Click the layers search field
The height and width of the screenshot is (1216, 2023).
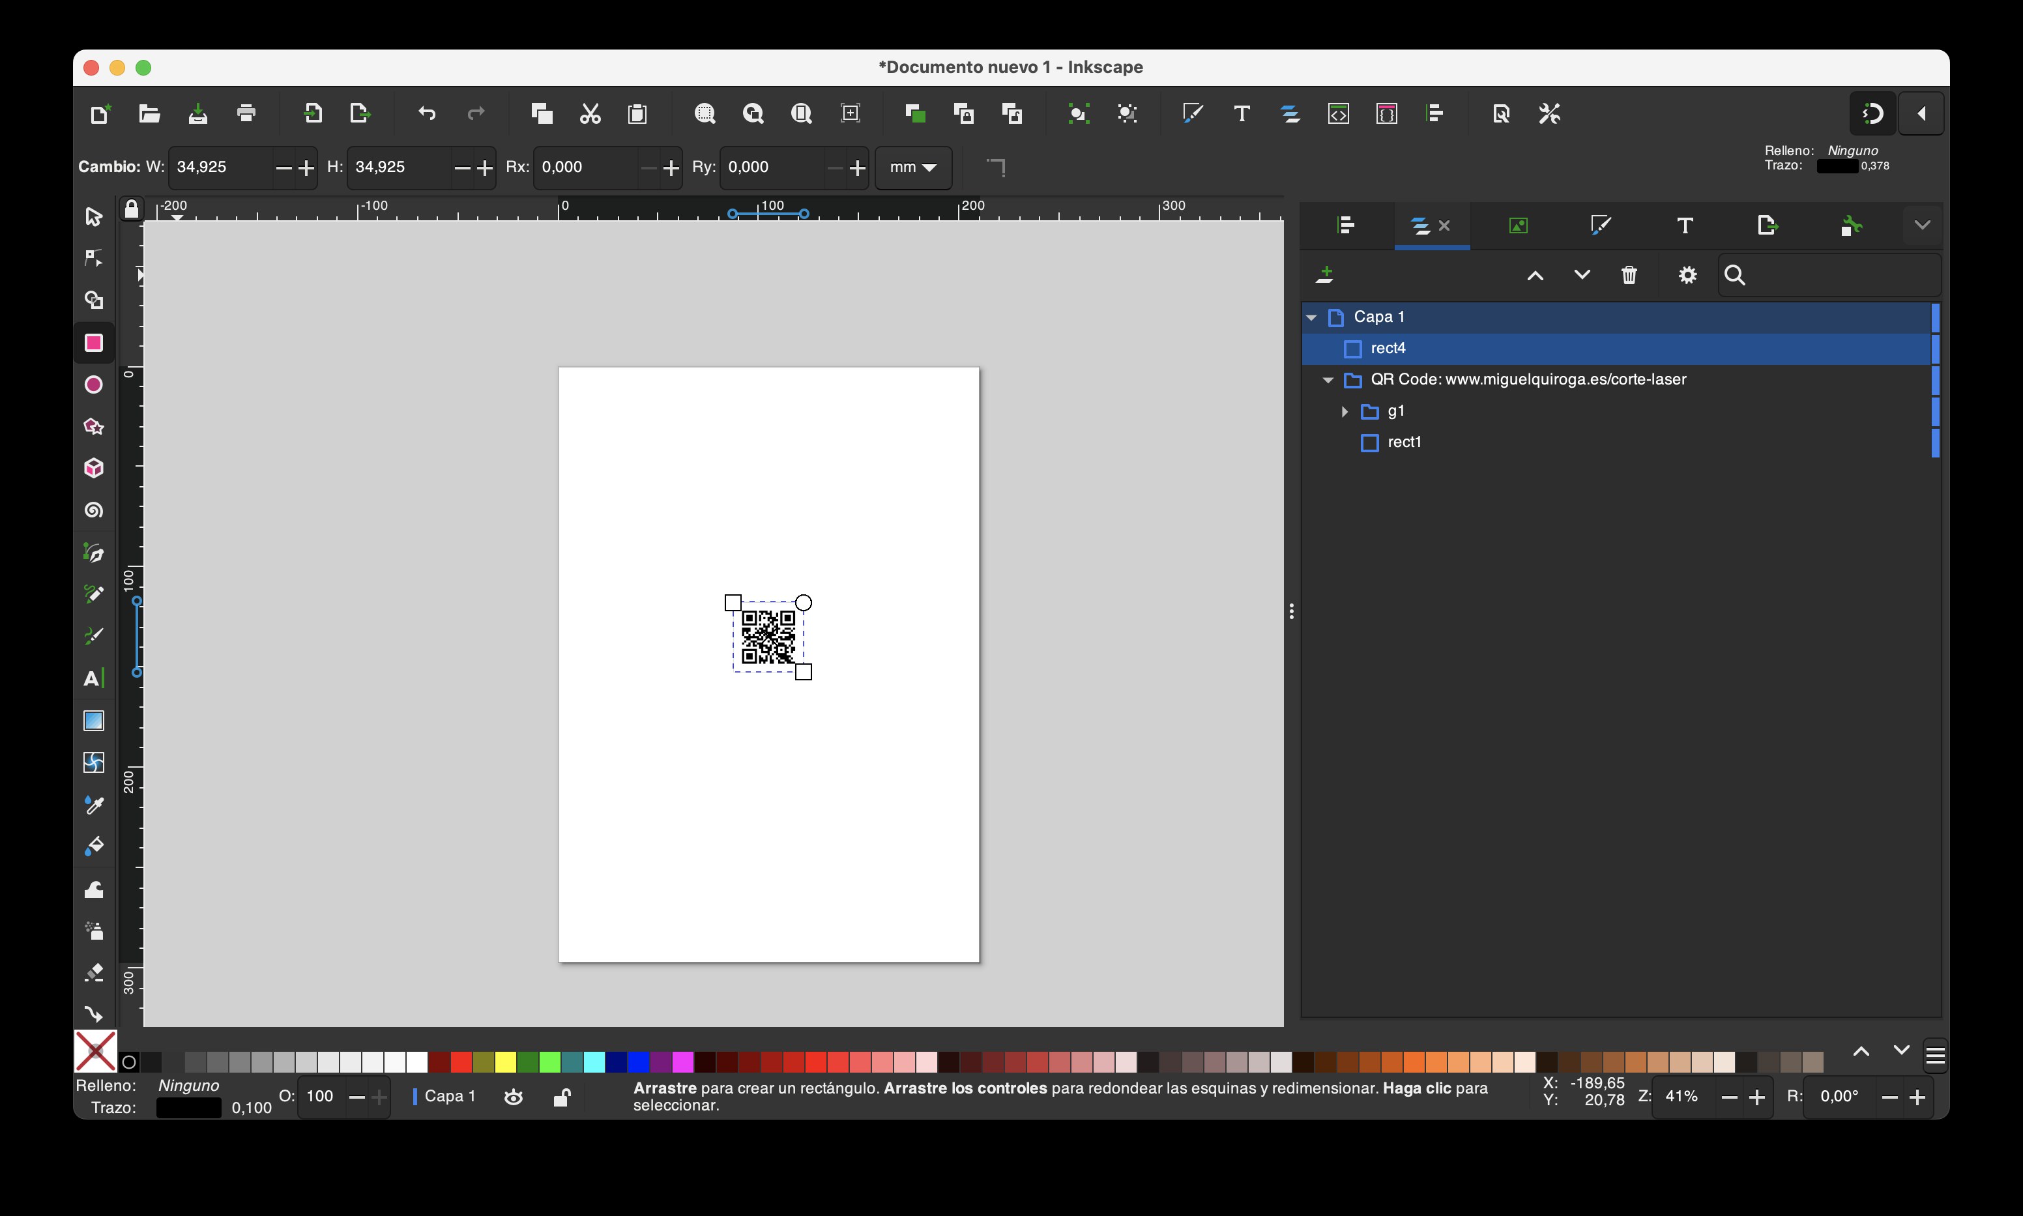coord(1829,275)
